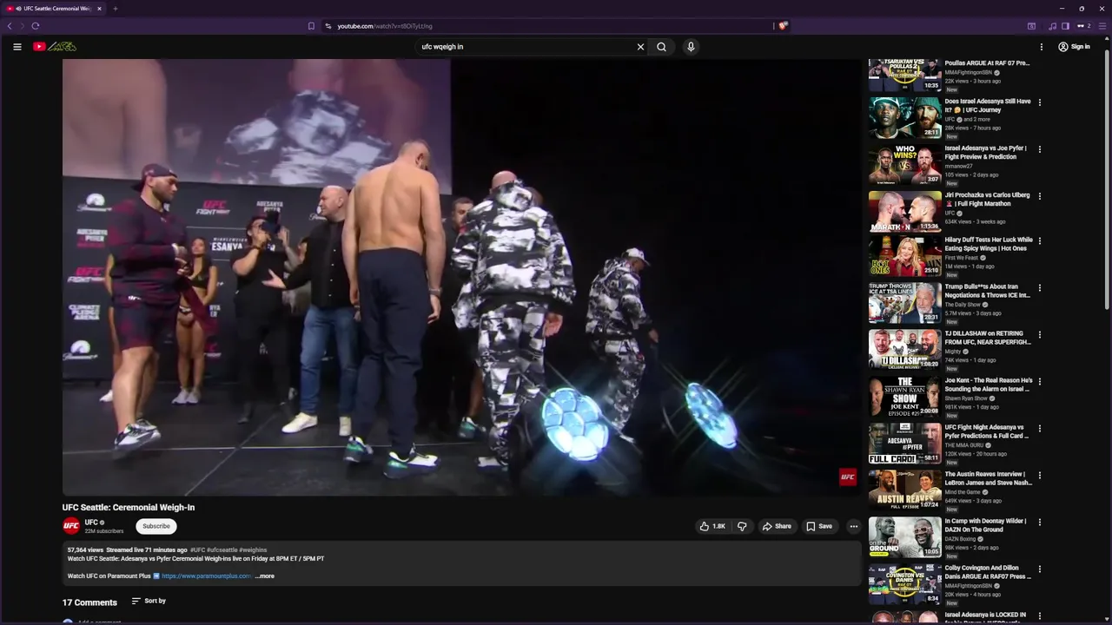This screenshot has height=625, width=1112.
Task: Select the UFC Seattle browser tab
Action: (x=54, y=9)
